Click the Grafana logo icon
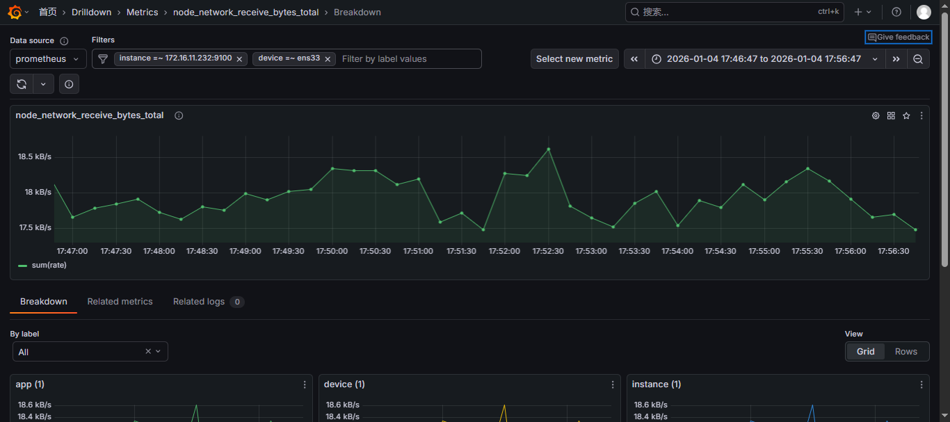Viewport: 950px width, 422px height. pyautogui.click(x=14, y=12)
